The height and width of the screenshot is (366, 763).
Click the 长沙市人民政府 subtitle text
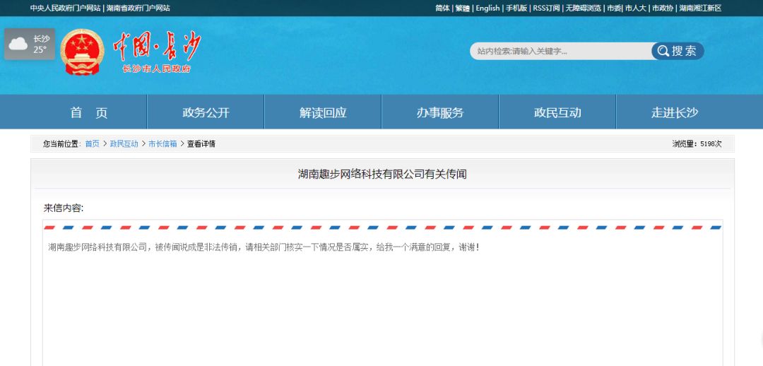tap(157, 69)
